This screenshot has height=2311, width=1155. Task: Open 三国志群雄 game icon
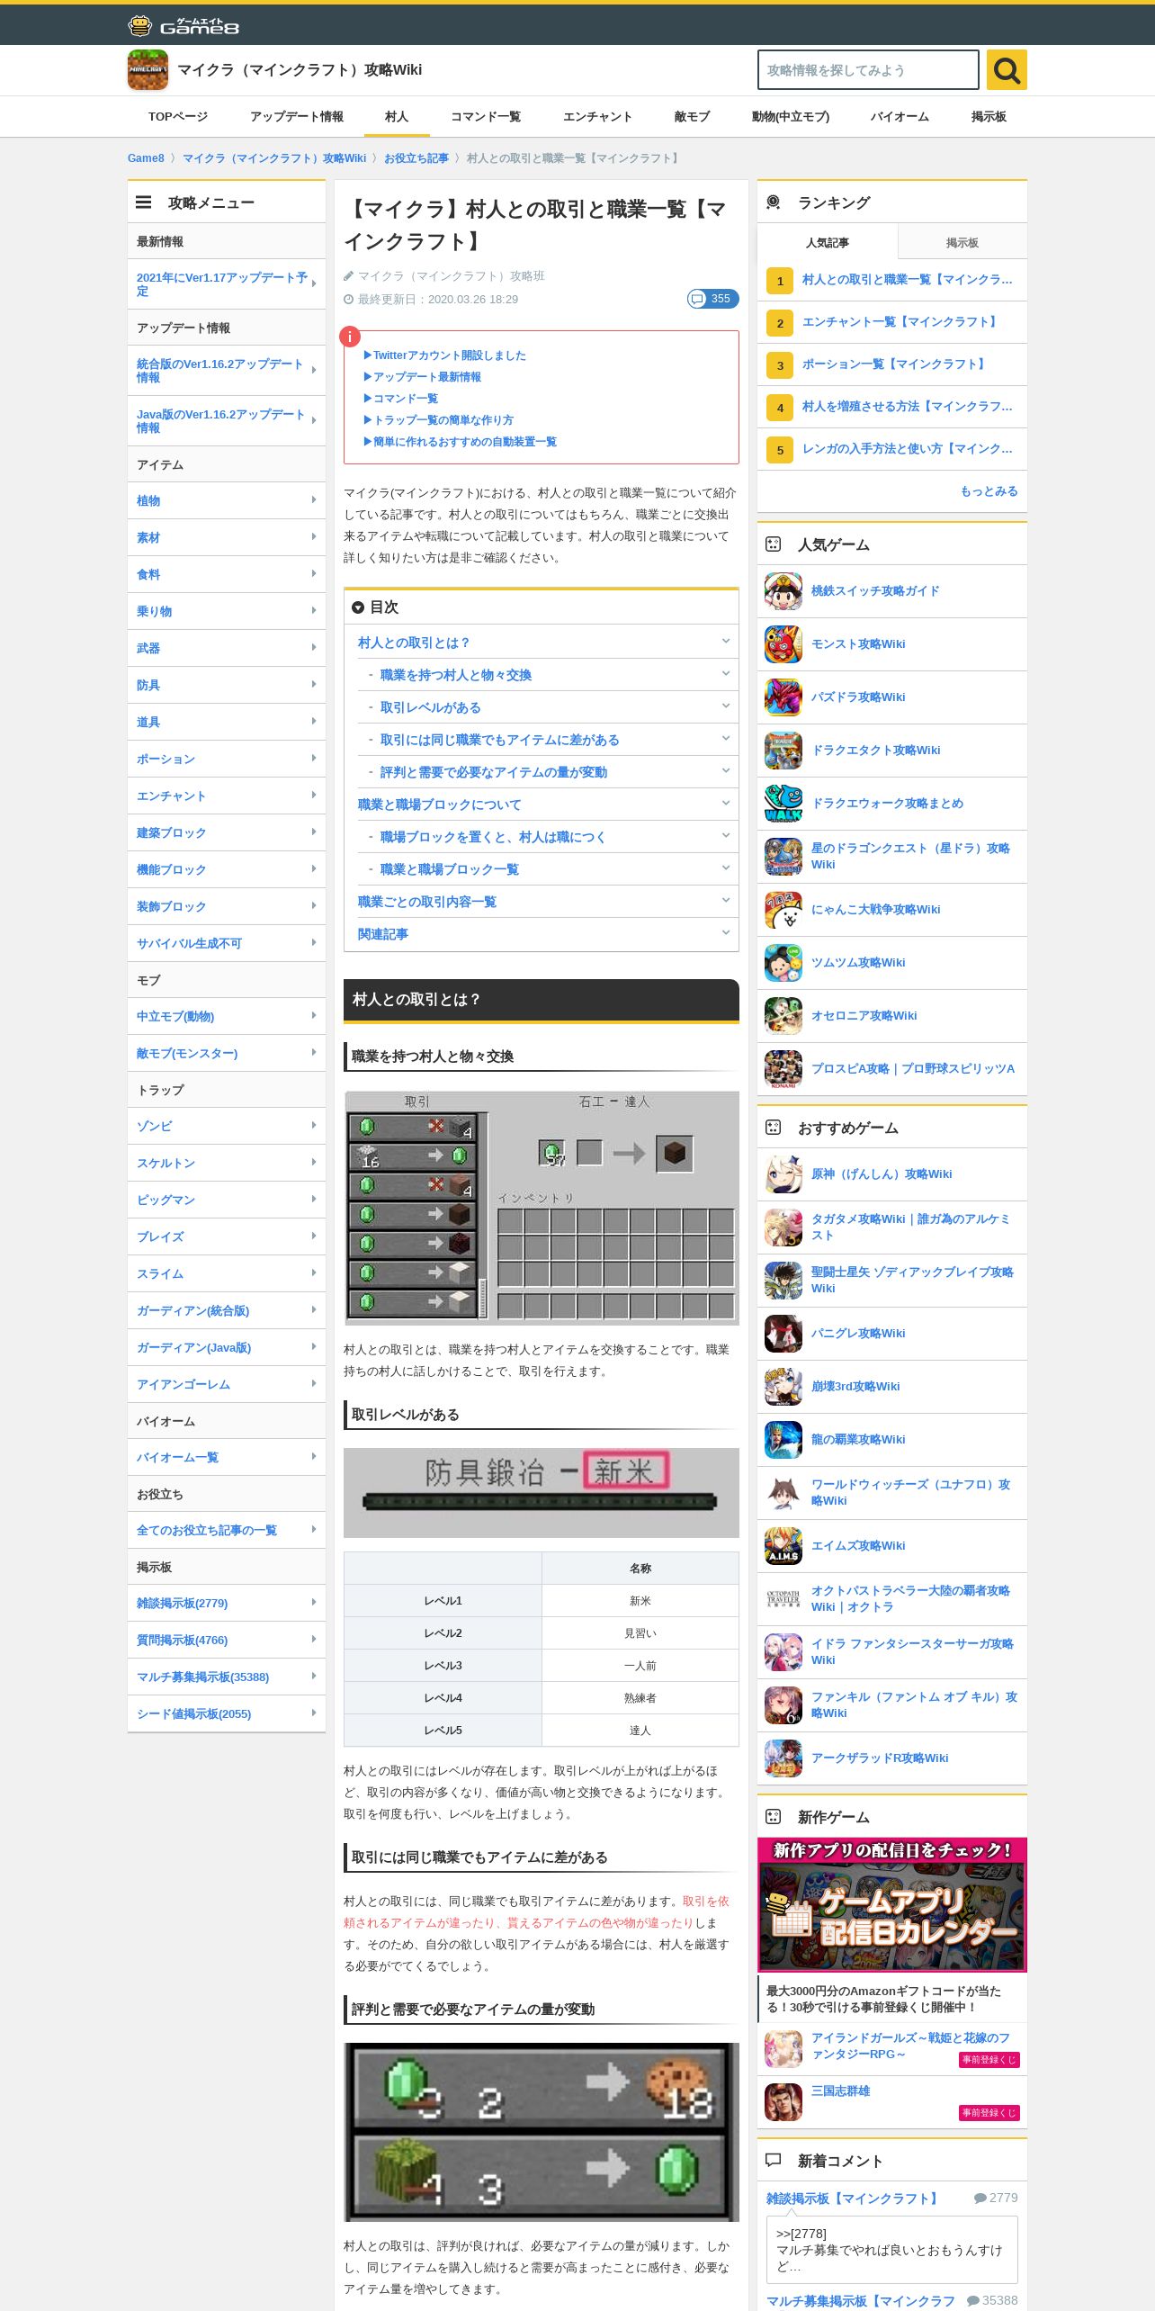coord(783,2102)
